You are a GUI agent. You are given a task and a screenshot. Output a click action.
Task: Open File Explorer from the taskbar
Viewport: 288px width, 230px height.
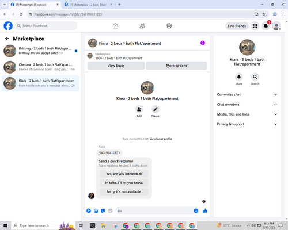(104, 225)
